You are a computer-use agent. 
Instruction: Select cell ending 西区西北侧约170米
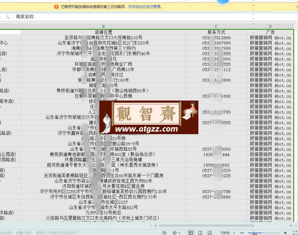[x=103, y=197]
